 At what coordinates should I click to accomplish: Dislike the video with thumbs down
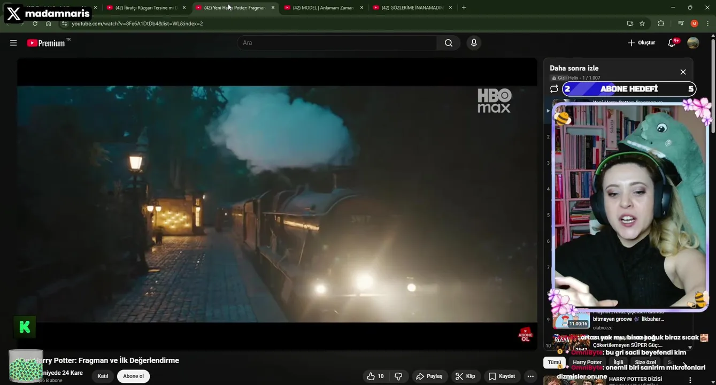point(398,376)
